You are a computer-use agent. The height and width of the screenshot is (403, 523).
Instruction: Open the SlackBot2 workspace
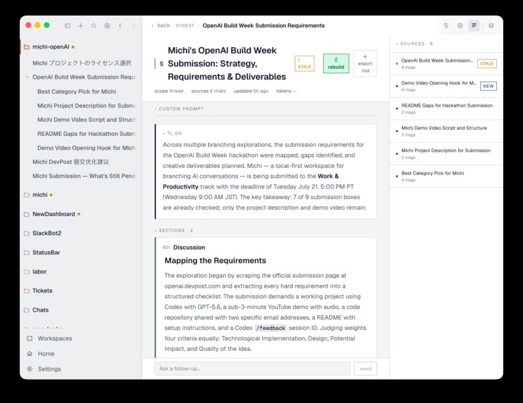coord(47,234)
